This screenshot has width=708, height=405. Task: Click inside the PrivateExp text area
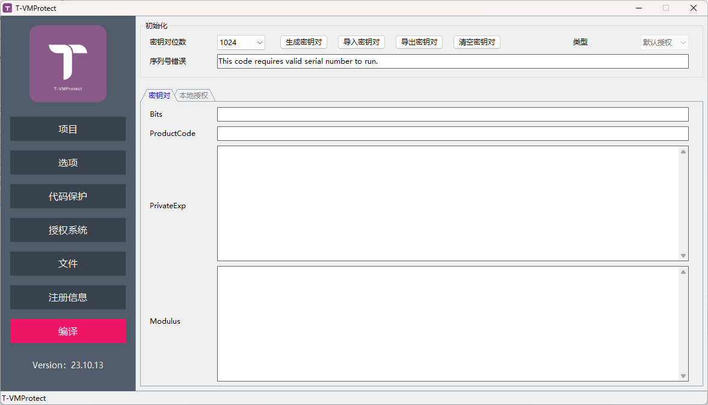point(448,203)
